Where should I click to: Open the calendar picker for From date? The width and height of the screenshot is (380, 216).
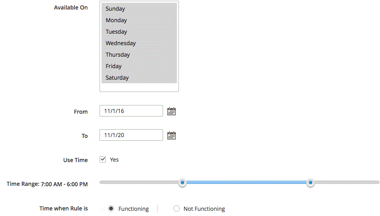[171, 111]
